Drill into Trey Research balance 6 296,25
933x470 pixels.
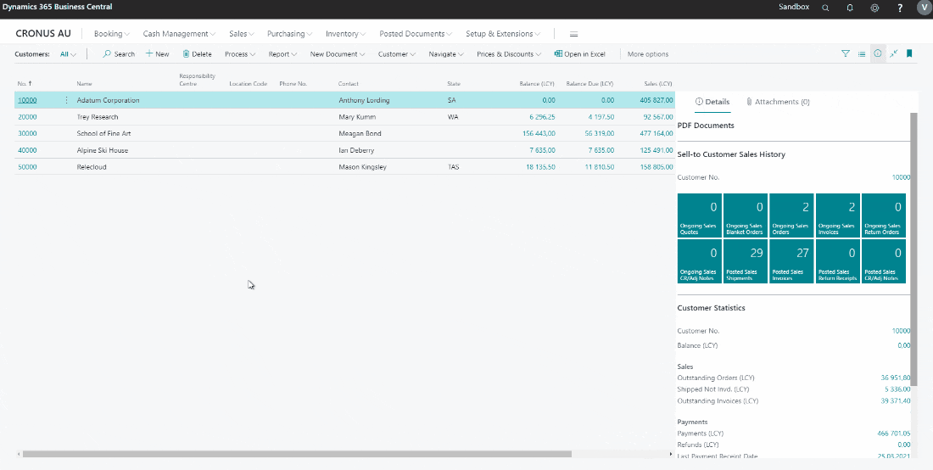point(542,117)
